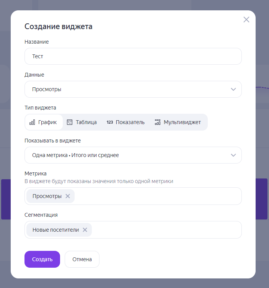
Task: Expand the Показывать в виджете chevron
Action: (x=233, y=155)
